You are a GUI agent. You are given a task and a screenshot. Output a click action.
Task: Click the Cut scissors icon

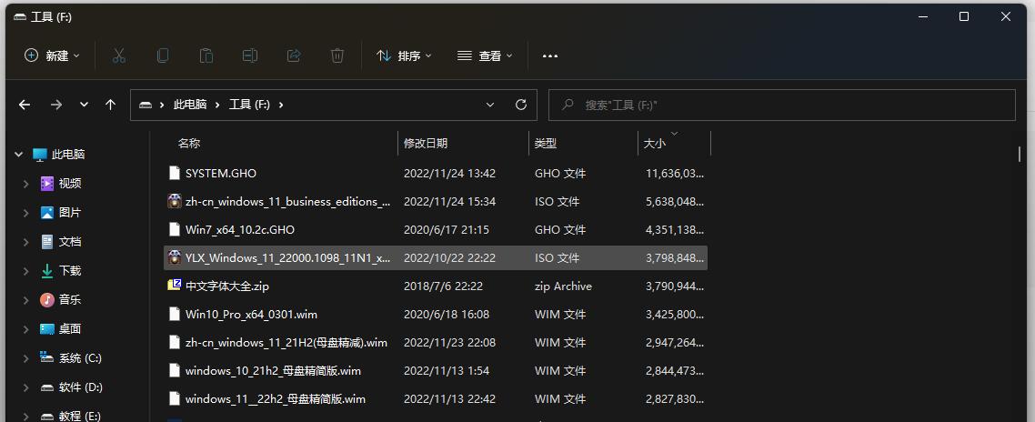click(119, 56)
